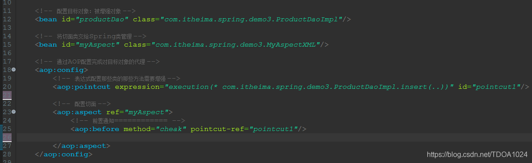The height and width of the screenshot is (163, 532).
Task: Click the method attribute name on line 25
Action: click(137, 129)
